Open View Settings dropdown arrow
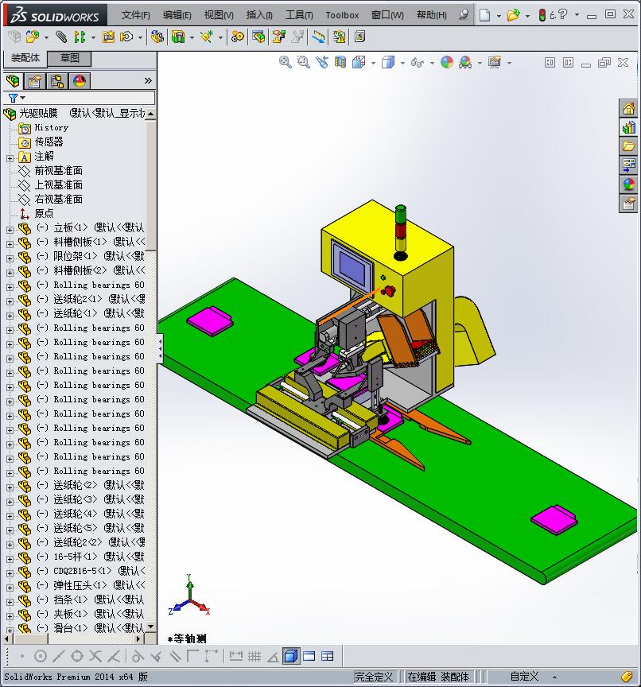This screenshot has width=641, height=687. tap(509, 63)
